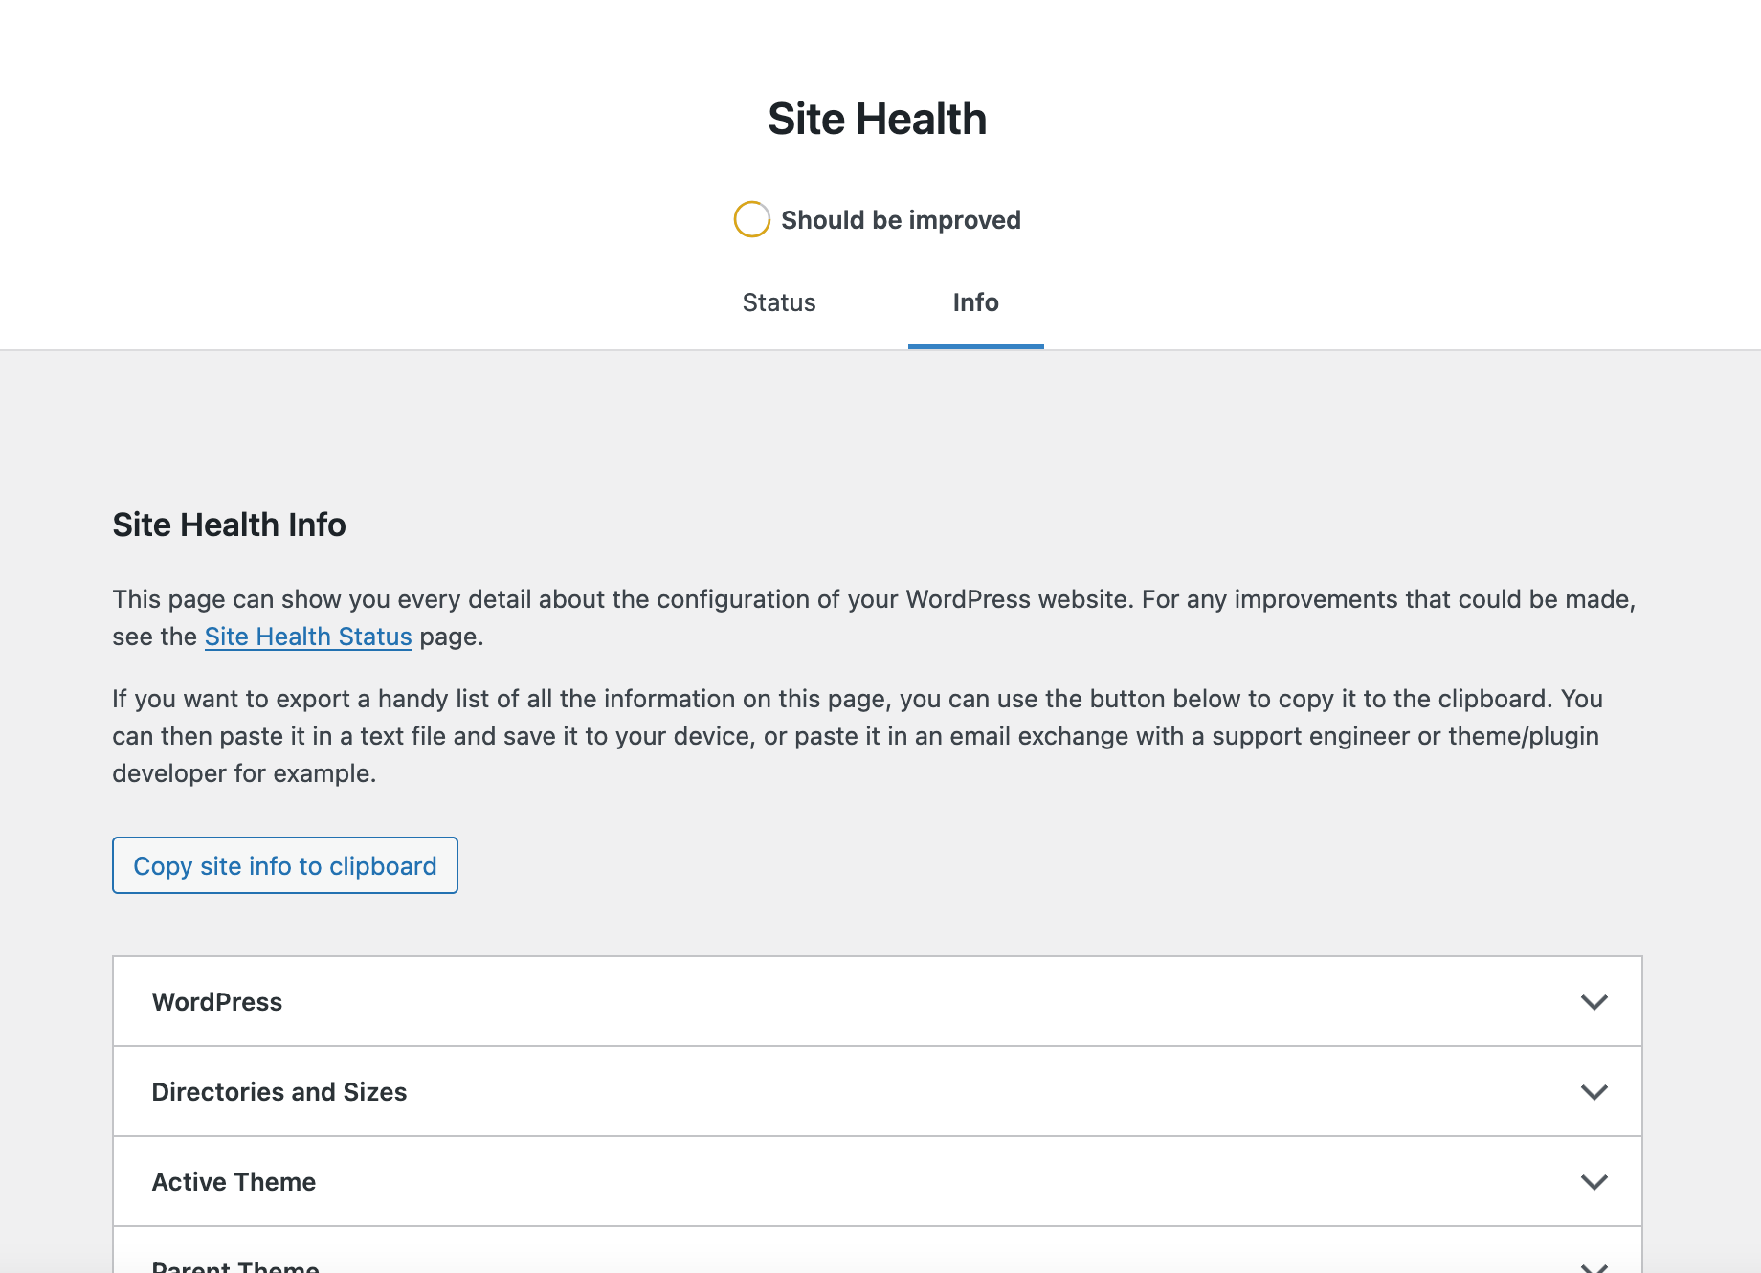Click the WordPress section chevron icon
1761x1273 pixels.
click(1594, 1002)
